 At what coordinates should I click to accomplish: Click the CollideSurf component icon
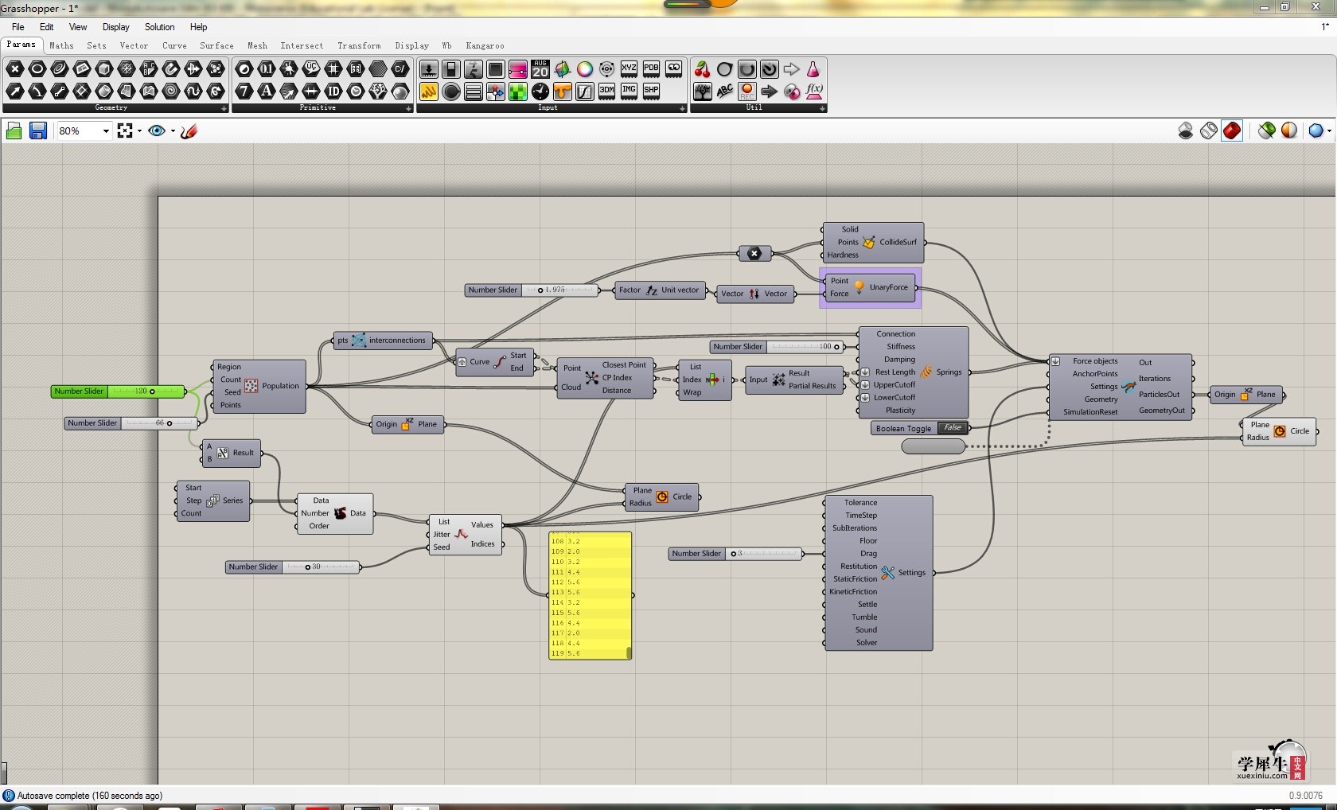tap(869, 242)
